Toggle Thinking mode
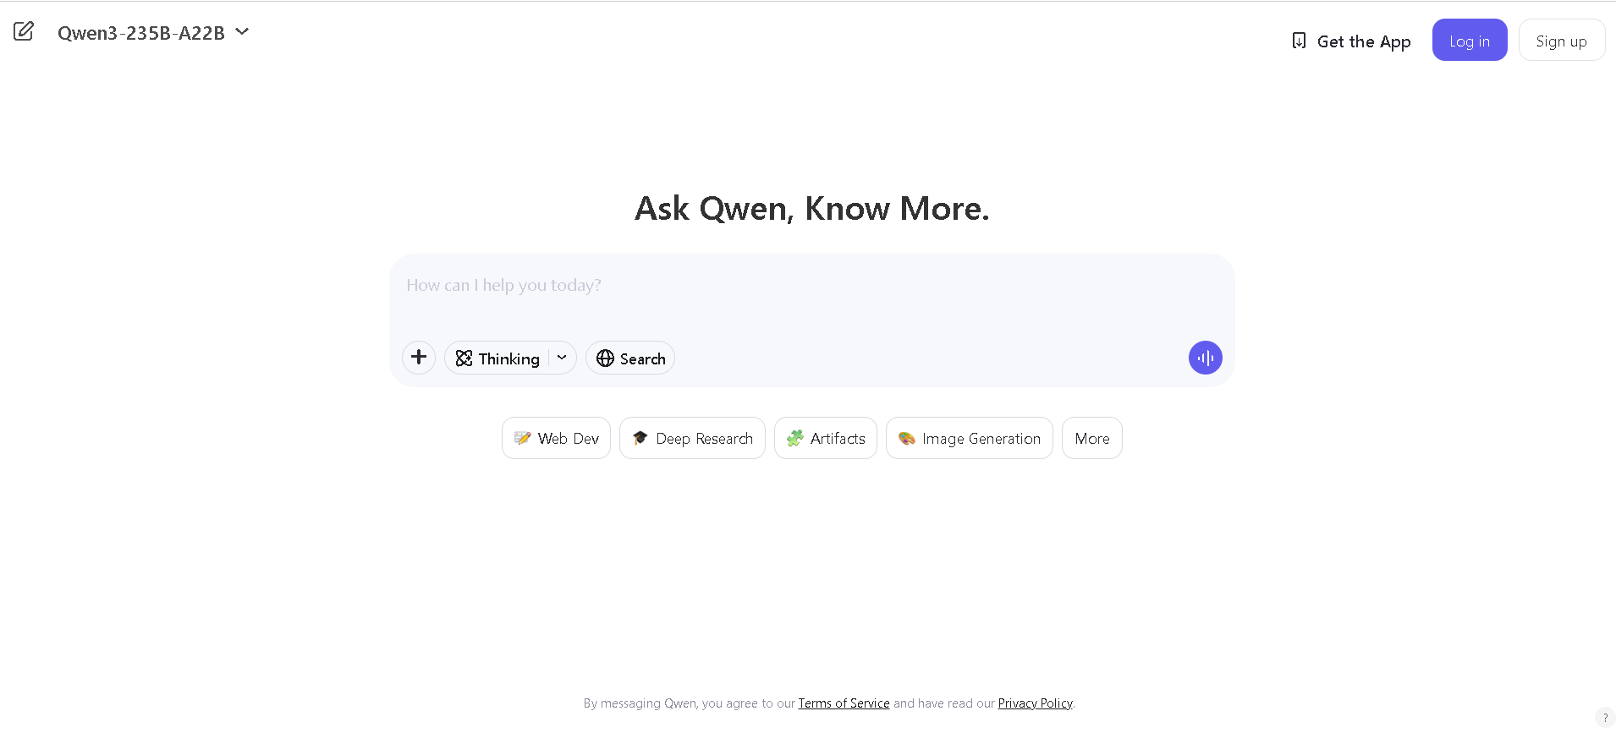This screenshot has width=1616, height=733. tap(497, 358)
